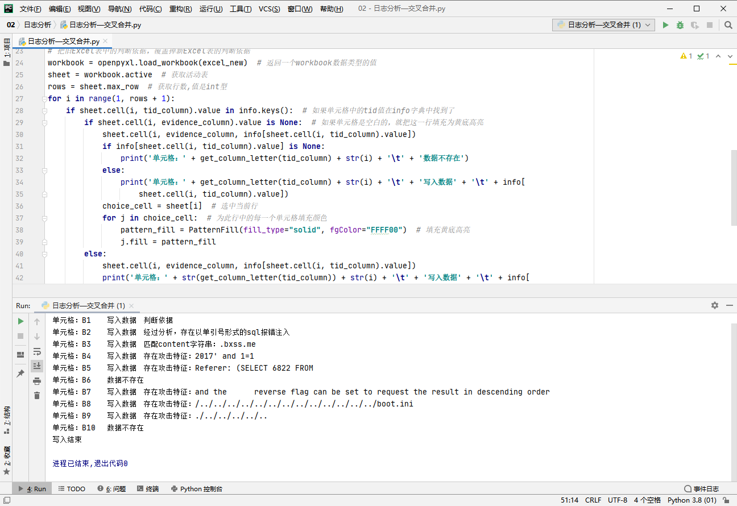This screenshot has height=506, width=737.
Task: Open the 终端 terminal panel
Action: 148,489
